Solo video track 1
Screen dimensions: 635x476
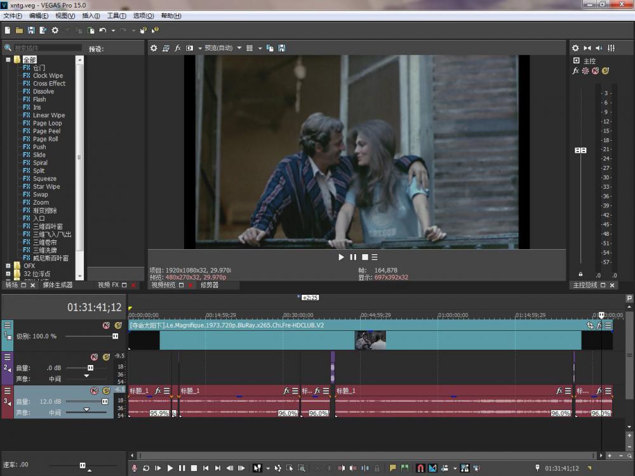pos(118,325)
